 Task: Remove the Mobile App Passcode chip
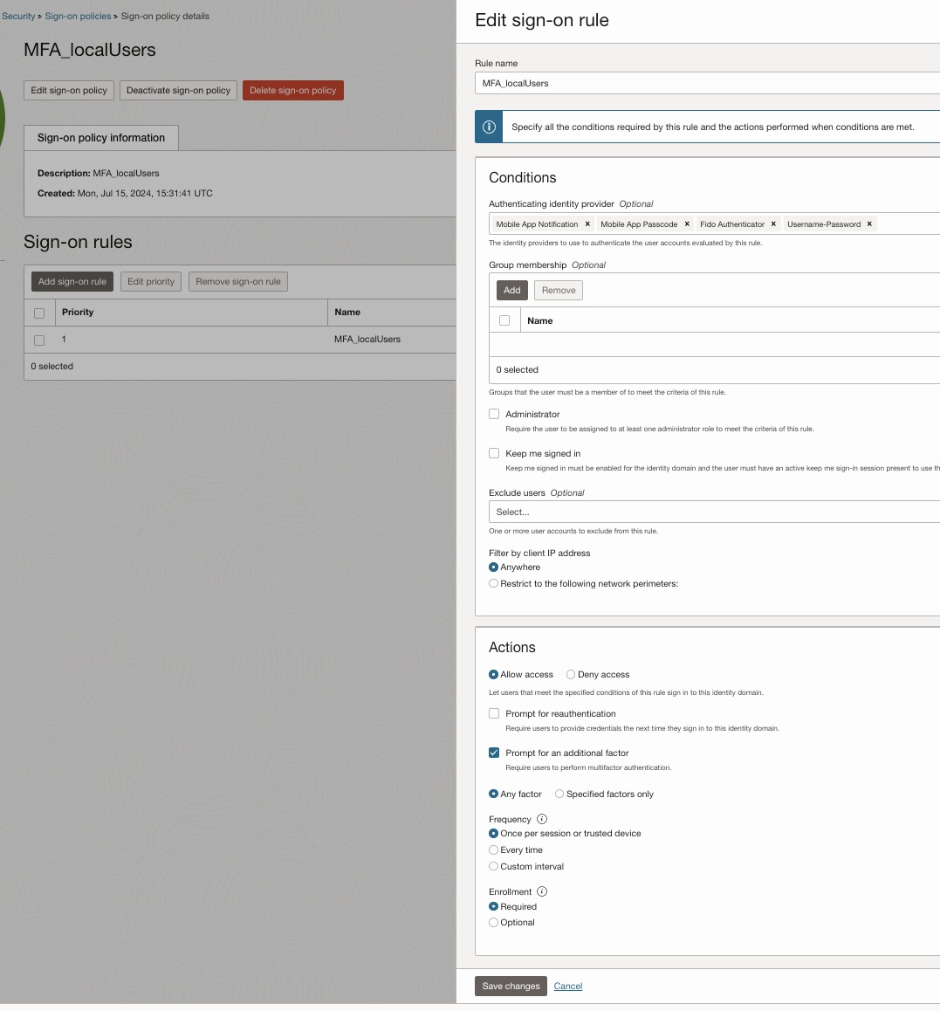tap(687, 224)
